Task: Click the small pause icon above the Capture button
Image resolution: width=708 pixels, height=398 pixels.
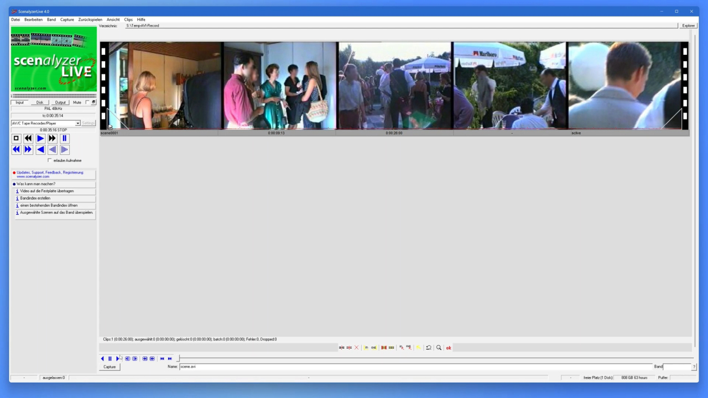Action: [x=110, y=359]
